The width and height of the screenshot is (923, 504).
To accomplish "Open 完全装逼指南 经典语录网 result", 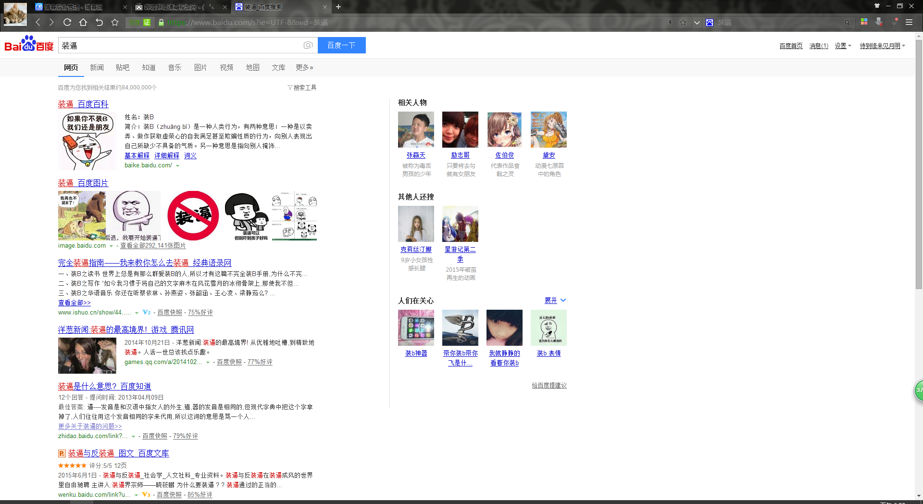I will pos(145,263).
